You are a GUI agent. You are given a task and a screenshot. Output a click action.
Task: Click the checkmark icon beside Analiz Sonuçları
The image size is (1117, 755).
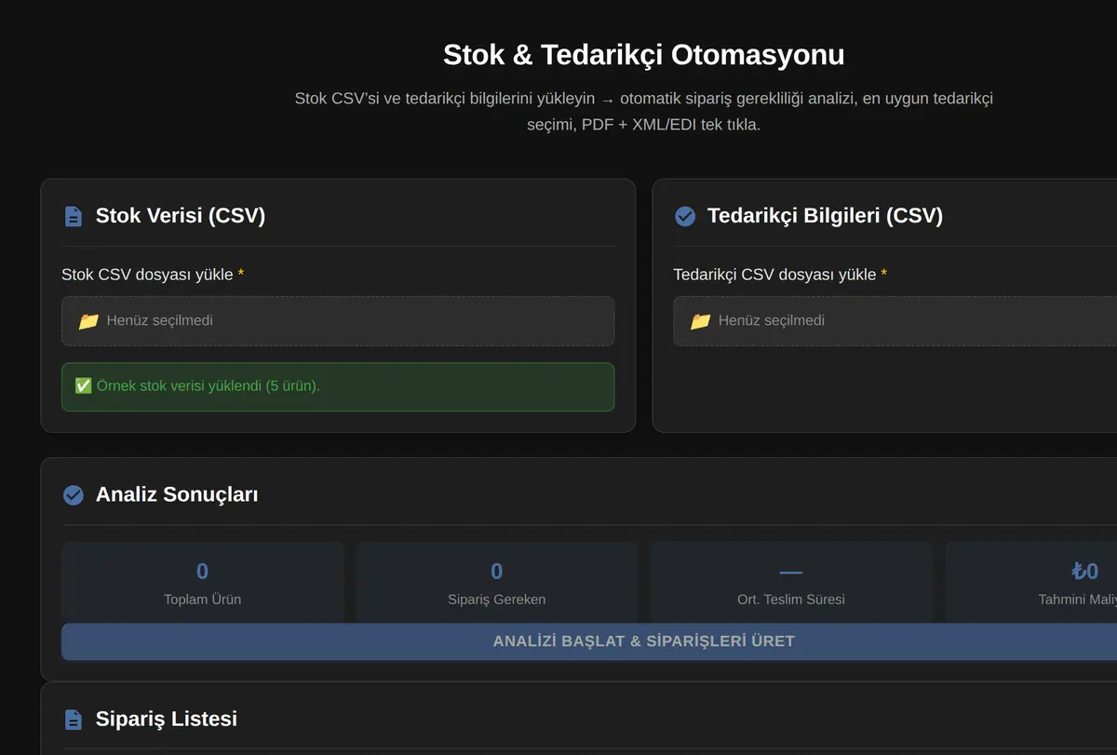pos(73,495)
